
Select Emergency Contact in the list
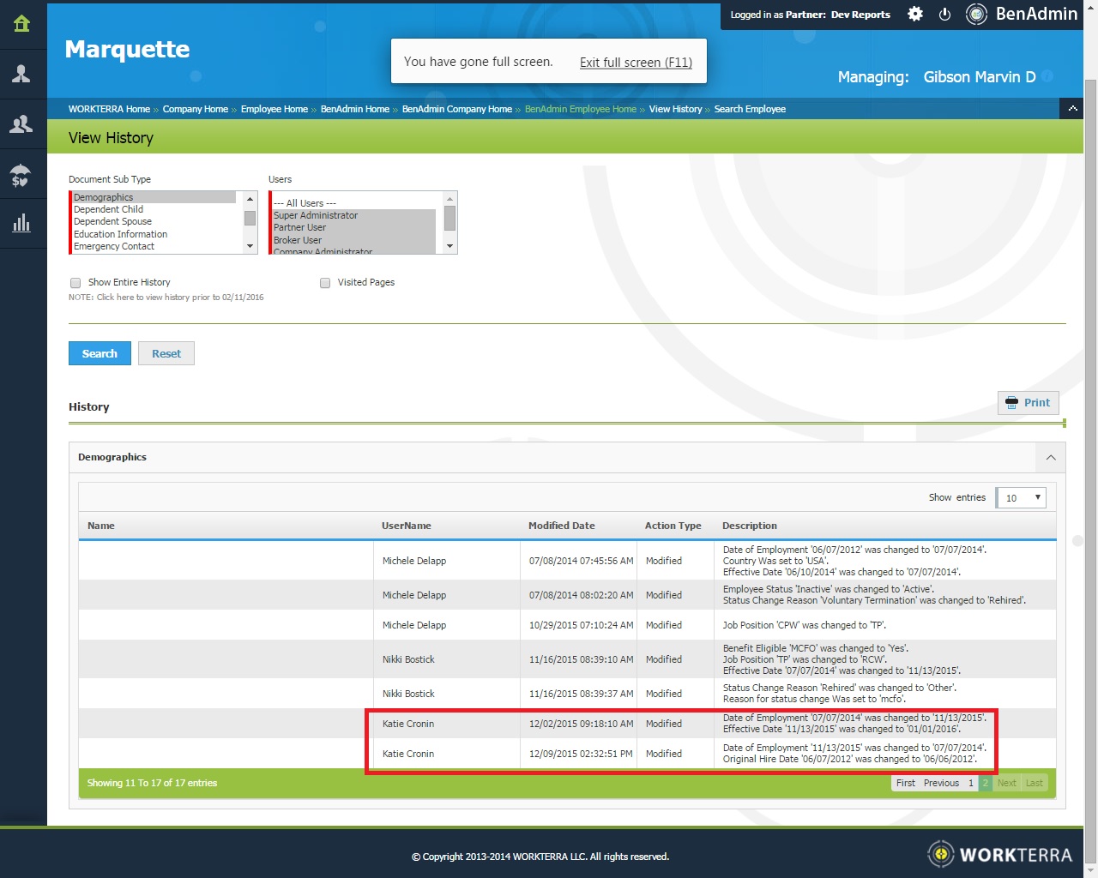154,246
